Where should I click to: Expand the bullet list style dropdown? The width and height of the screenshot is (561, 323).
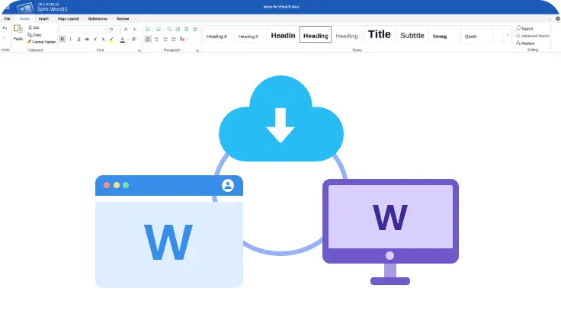152,30
